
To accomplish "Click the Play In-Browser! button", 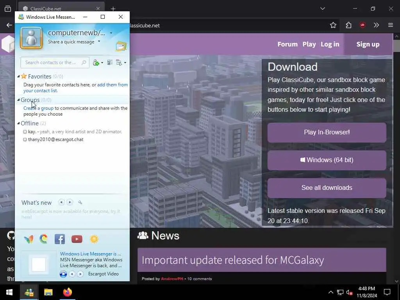I will pyautogui.click(x=327, y=132).
